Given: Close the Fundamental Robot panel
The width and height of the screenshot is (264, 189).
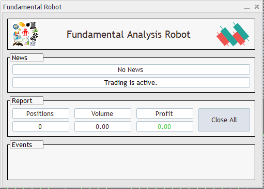Looking at the screenshot, I should 257,7.
